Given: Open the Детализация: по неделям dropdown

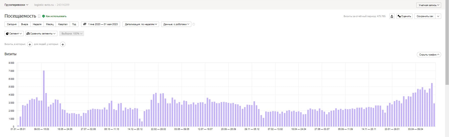Looking at the screenshot, I should click(x=141, y=24).
